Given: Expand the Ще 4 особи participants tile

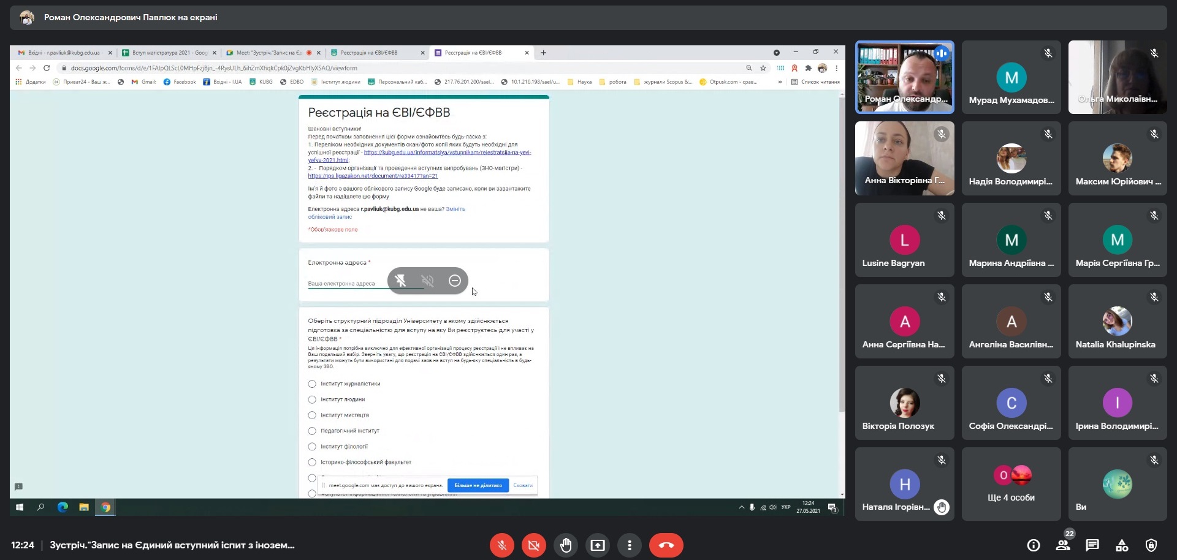Looking at the screenshot, I should point(1011,484).
